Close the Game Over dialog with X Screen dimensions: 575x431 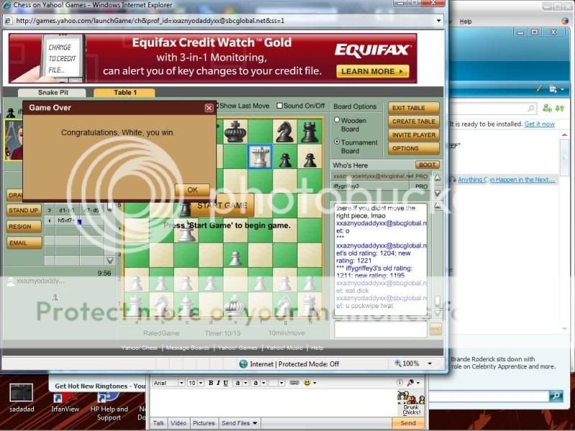click(x=209, y=108)
